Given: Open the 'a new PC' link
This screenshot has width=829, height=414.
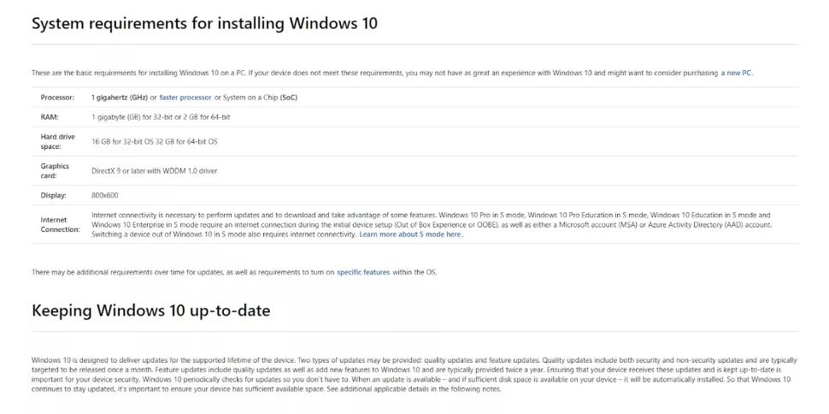Looking at the screenshot, I should (x=736, y=73).
